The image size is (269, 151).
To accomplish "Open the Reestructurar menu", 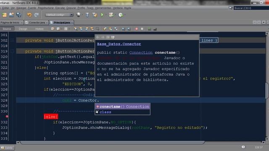I will coord(46,8).
